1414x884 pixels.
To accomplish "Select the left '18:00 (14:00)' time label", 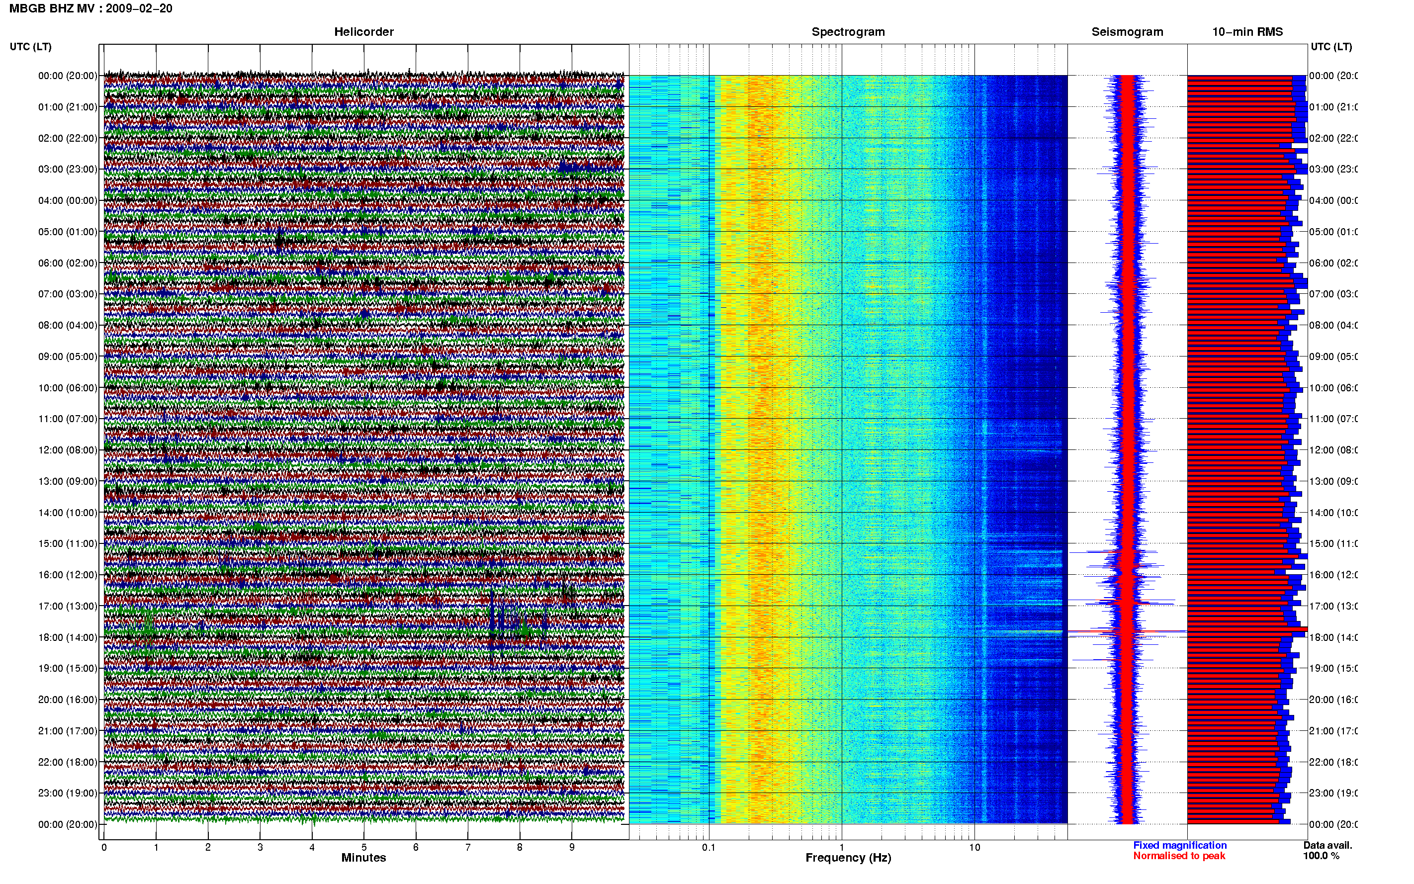I will click(68, 637).
